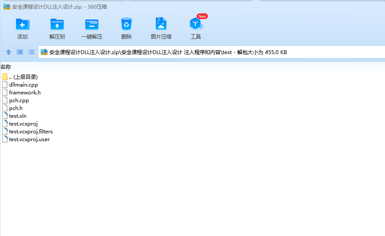Screen dimensions: 385x236
Task: Select the file pch.cpp
Action: (16, 100)
